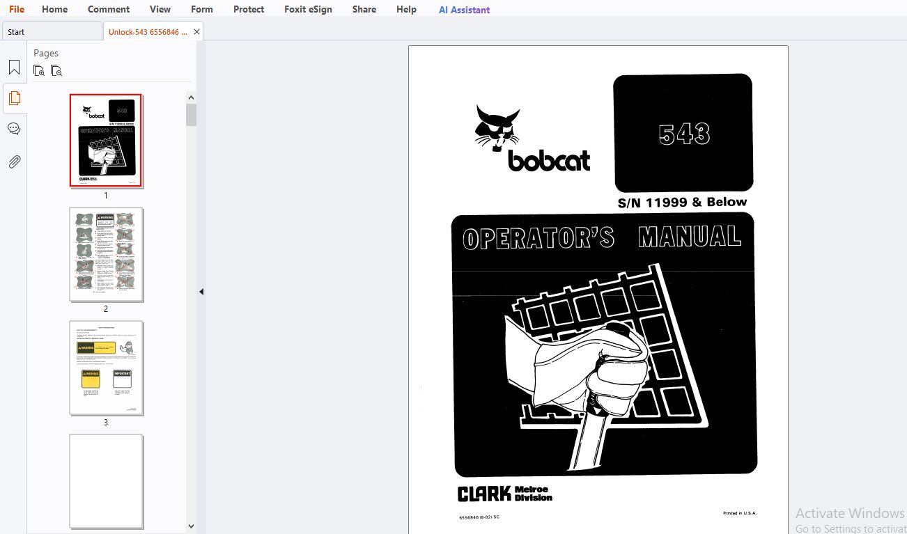This screenshot has height=534, width=907.
Task: Toggle the Pages panel icon in sidebar
Action: coord(14,98)
